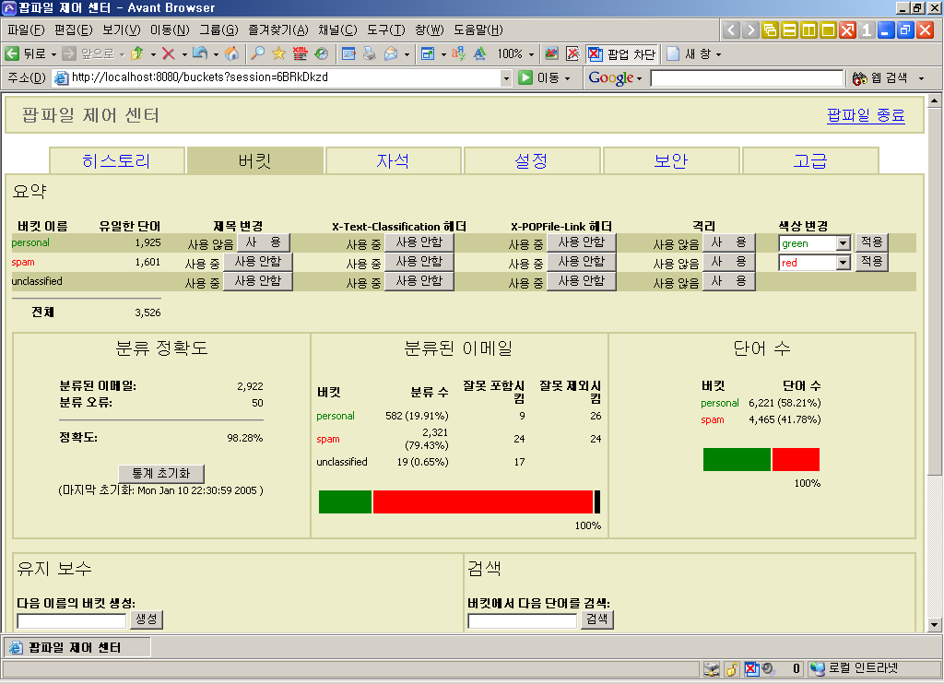Apply color change for personal bucket
Image resolution: width=944 pixels, height=684 pixels.
click(x=871, y=242)
